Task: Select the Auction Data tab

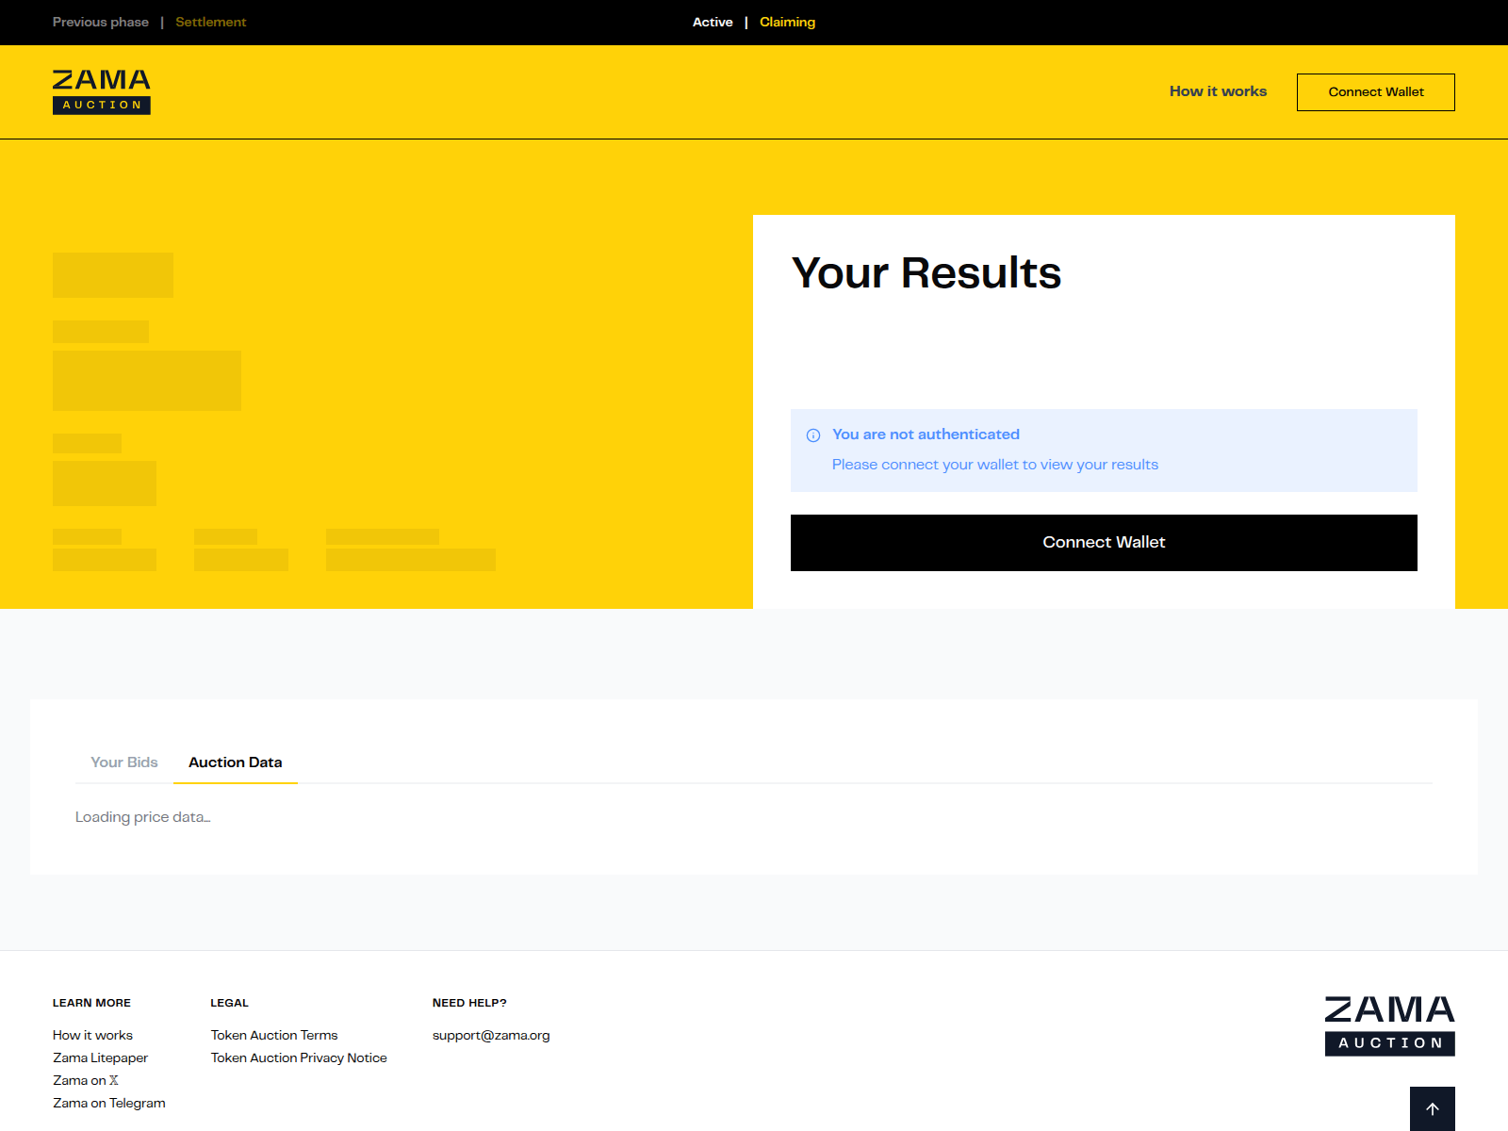Action: coord(235,762)
